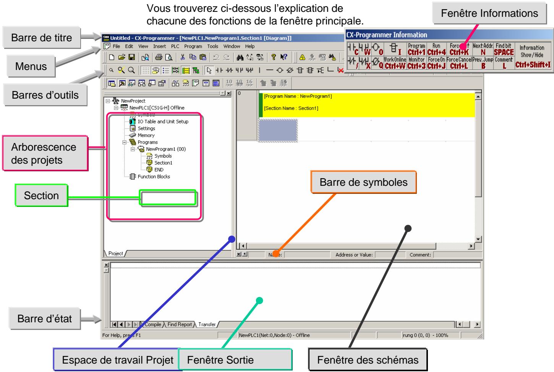Toggle the Project Workspace view icon
This screenshot has height=372, width=554.
tap(112, 83)
